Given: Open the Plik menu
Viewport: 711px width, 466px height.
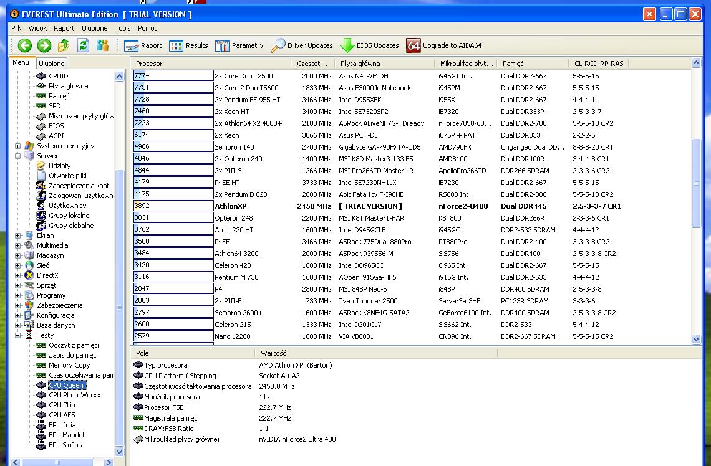Looking at the screenshot, I should click(16, 28).
